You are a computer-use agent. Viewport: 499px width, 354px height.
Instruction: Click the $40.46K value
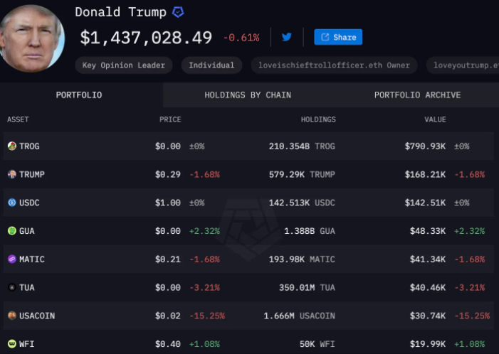(428, 288)
